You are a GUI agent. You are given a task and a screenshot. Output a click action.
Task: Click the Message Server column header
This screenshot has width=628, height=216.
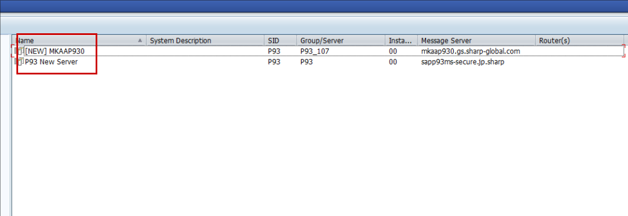[476, 41]
